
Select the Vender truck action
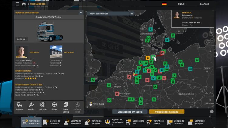(31, 106)
